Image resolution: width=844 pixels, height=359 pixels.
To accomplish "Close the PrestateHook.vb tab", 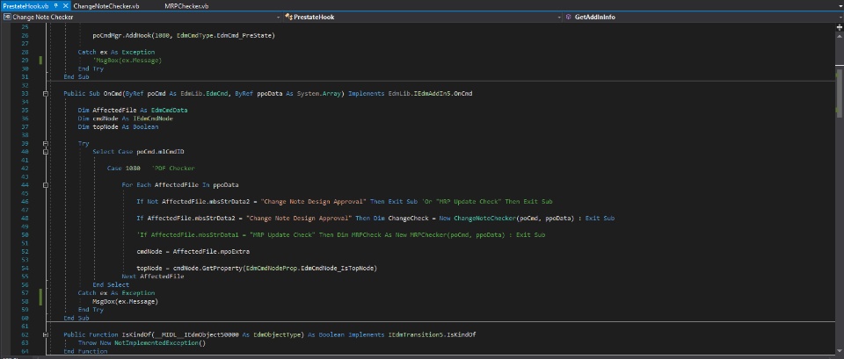I will click(68, 5).
